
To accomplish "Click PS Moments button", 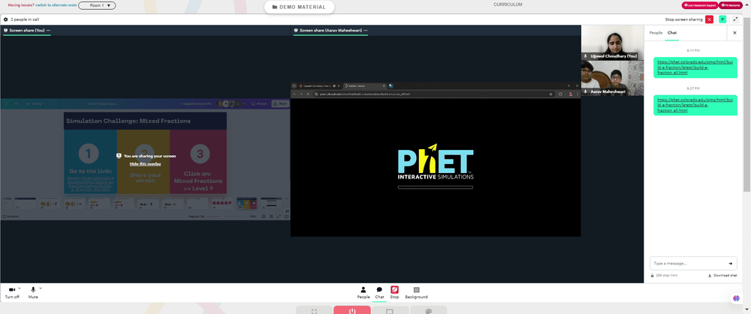I will pos(731,5).
